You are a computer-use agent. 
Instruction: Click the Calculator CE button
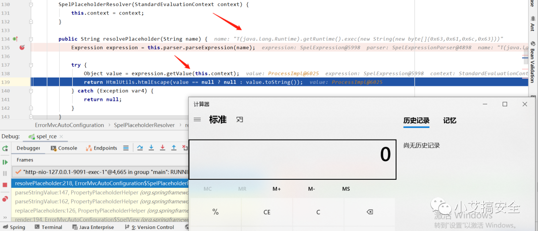pos(267,212)
